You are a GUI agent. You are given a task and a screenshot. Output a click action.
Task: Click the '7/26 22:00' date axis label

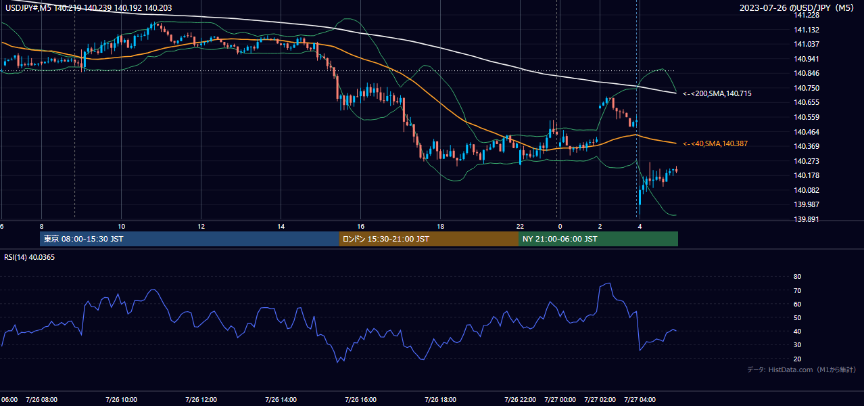tap(520, 400)
